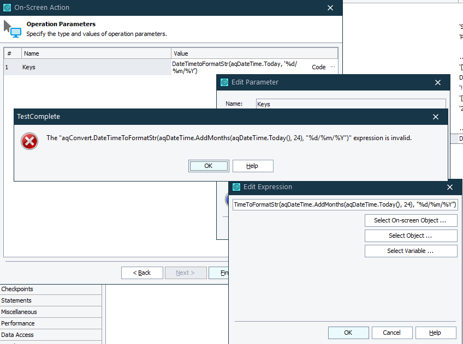This screenshot has height=344, width=463.
Task: Click the Select Variable button
Action: [411, 251]
